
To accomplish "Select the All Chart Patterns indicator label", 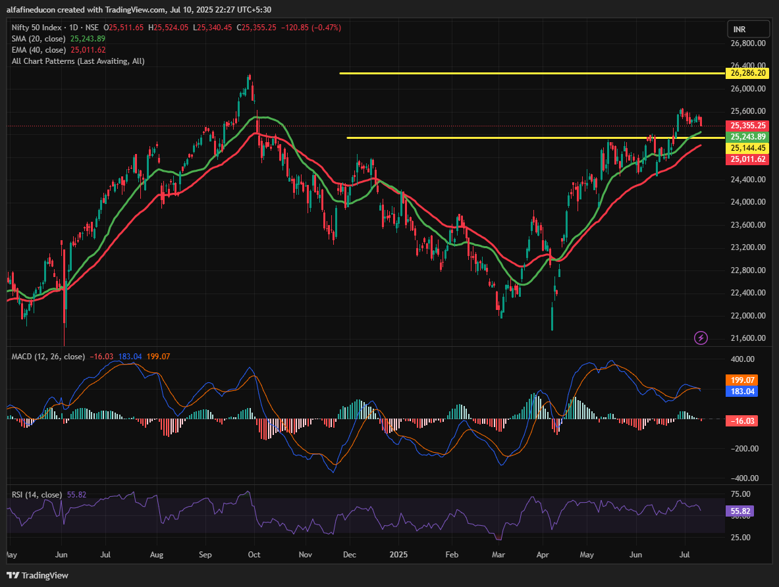I will (78, 61).
